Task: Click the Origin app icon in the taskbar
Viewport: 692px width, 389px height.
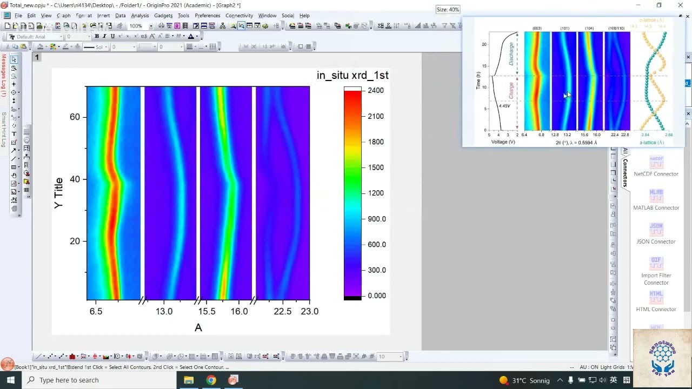Action: coord(233,380)
